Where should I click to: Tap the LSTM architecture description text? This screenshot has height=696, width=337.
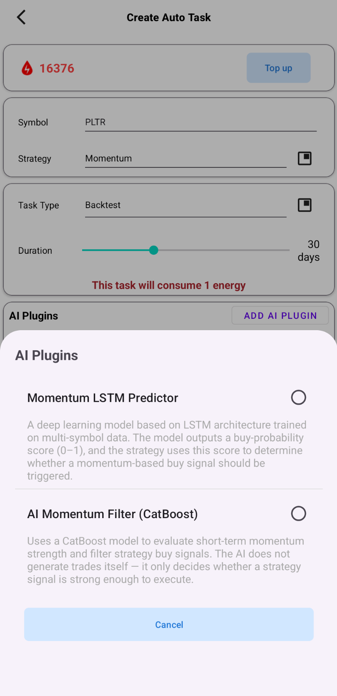[167, 450]
